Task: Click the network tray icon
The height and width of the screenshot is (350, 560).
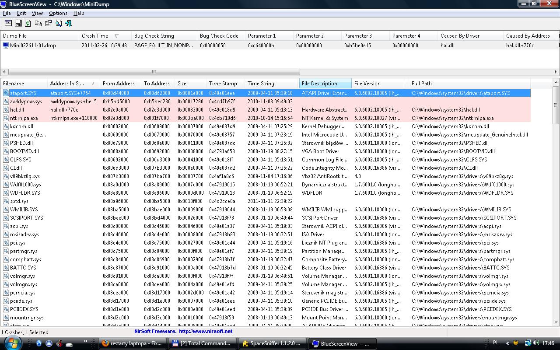Action: pyautogui.click(x=528, y=343)
